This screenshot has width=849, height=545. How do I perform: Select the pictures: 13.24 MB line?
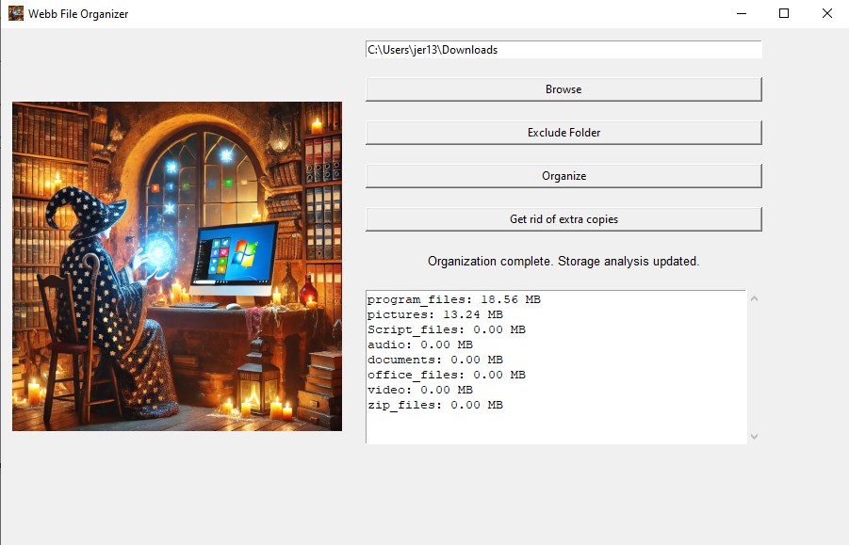pyautogui.click(x=434, y=314)
